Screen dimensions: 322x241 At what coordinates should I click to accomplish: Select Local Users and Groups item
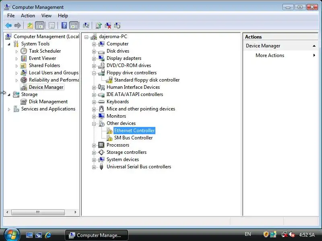[54, 73]
